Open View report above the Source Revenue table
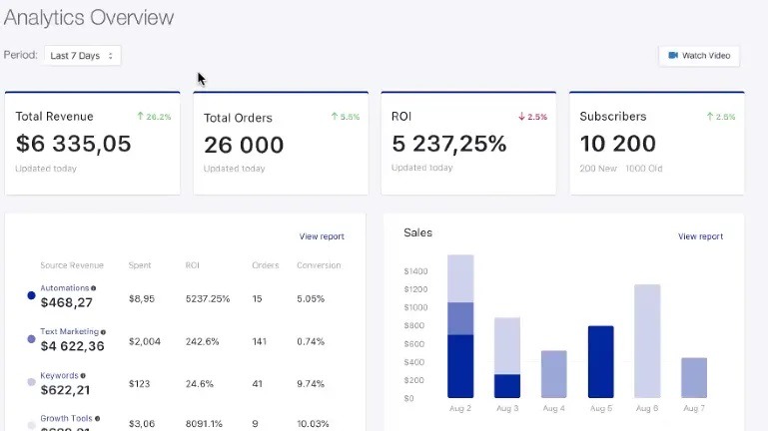The width and height of the screenshot is (768, 431). tap(322, 236)
